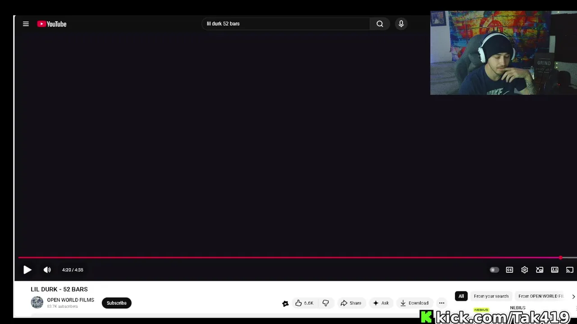Image resolution: width=577 pixels, height=324 pixels.
Task: Select the 'From your search' chip
Action: [x=491, y=296]
